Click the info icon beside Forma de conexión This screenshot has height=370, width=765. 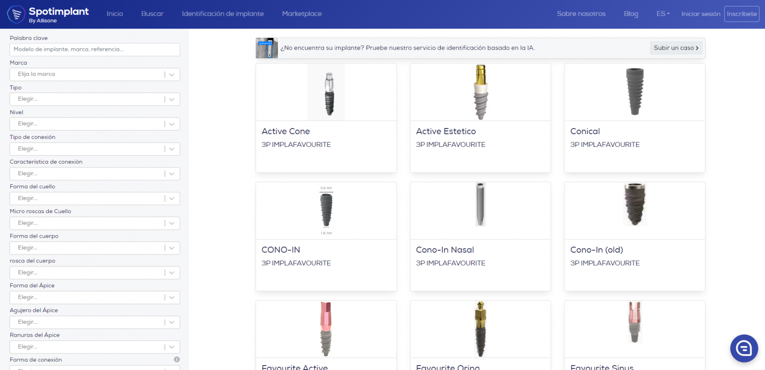[x=177, y=360]
